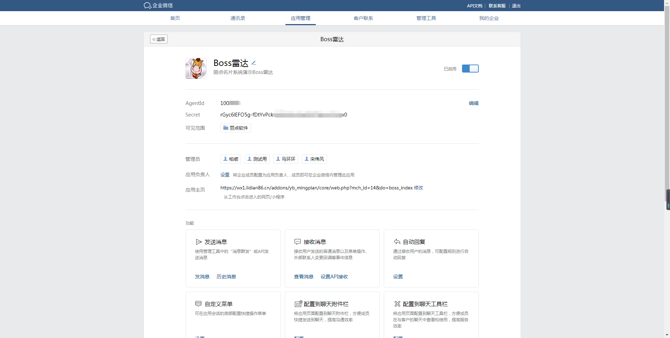Click the Secret value text
Image resolution: width=670 pixels, height=338 pixels.
point(284,115)
